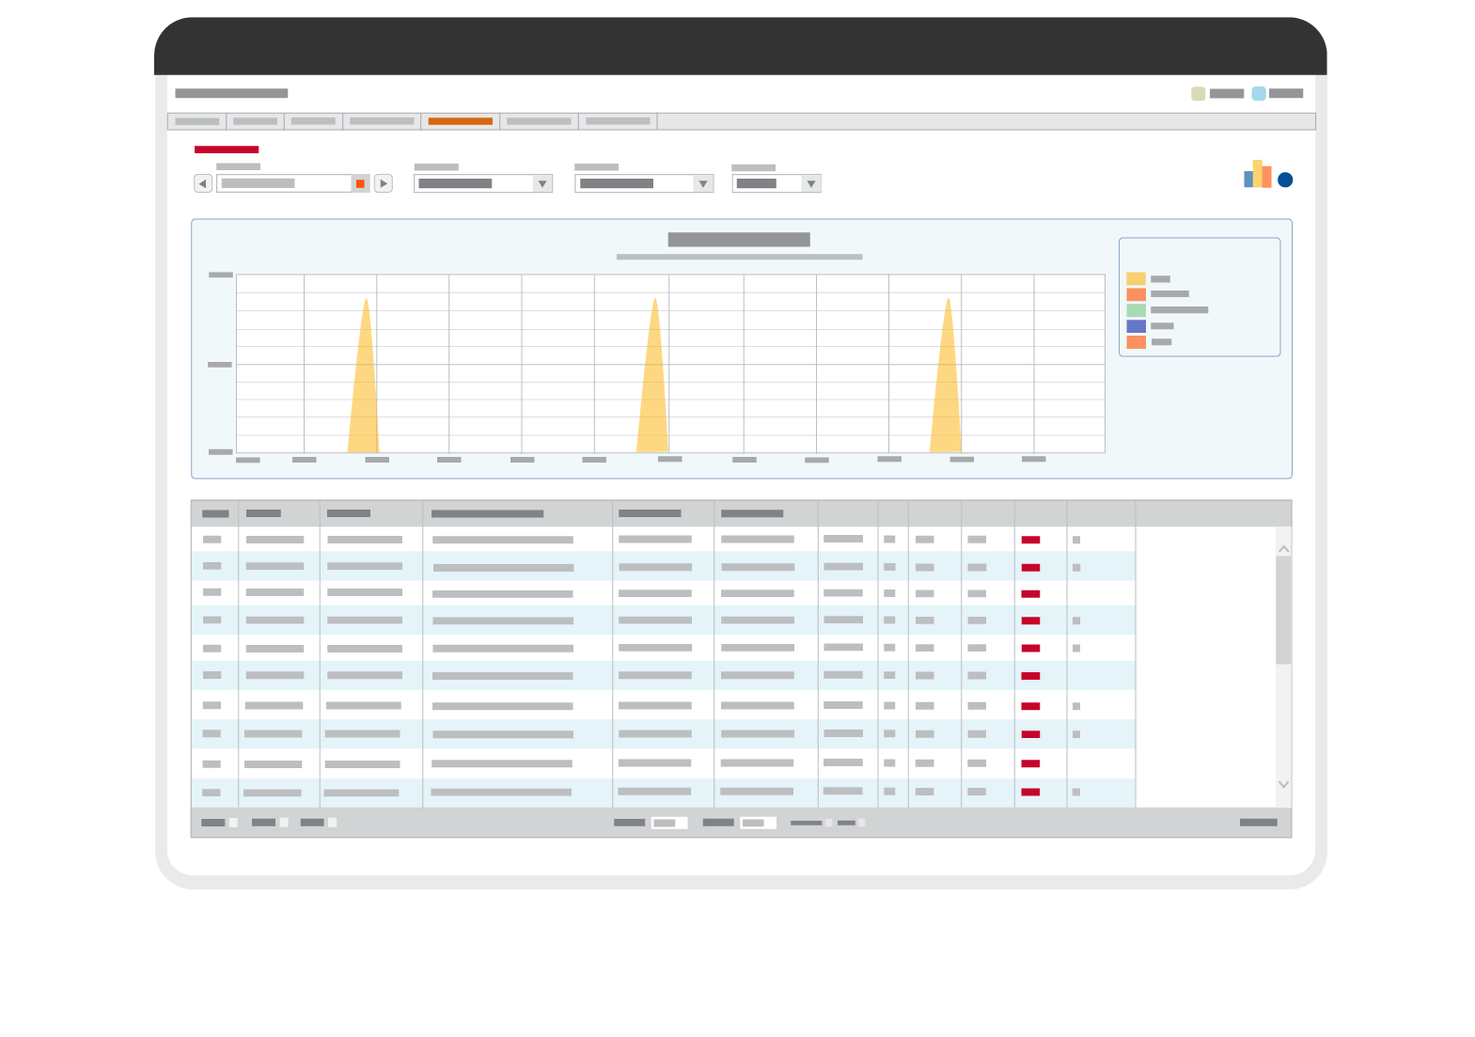Click the red link above the date field
Image resolution: width=1475 pixels, height=1037 pixels.
227,149
